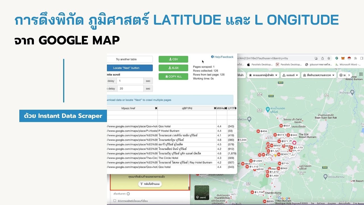Download scraped data as XLSX
Screen dimensions: 364x205
click(x=173, y=68)
